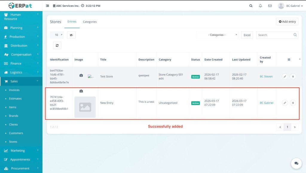The height and width of the screenshot is (173, 306).
Task: Click the Search input field in table
Action: click(x=274, y=35)
